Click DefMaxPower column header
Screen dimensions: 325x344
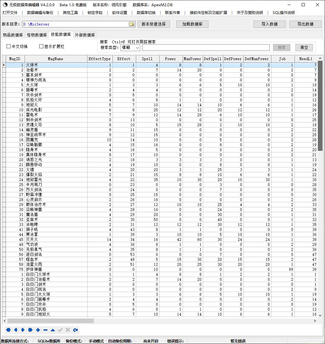(x=257, y=59)
